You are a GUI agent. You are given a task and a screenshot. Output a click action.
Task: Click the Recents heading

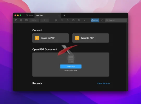[37, 83]
